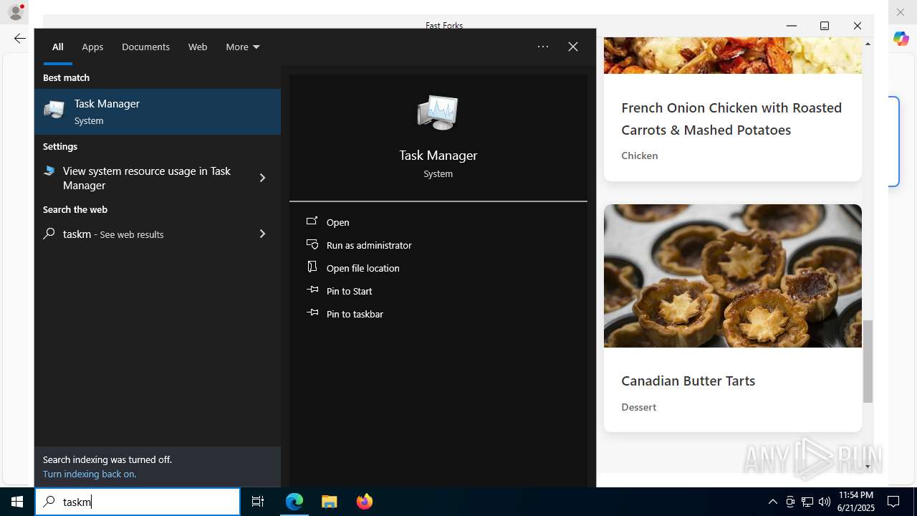Click the magnifier icon beside taskm web results
This screenshot has width=917, height=516.
49,234
